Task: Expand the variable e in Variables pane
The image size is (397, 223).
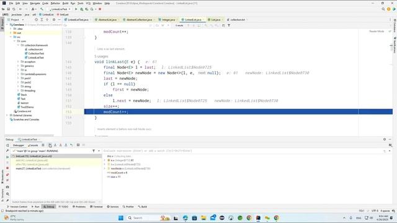Action: pos(105,160)
